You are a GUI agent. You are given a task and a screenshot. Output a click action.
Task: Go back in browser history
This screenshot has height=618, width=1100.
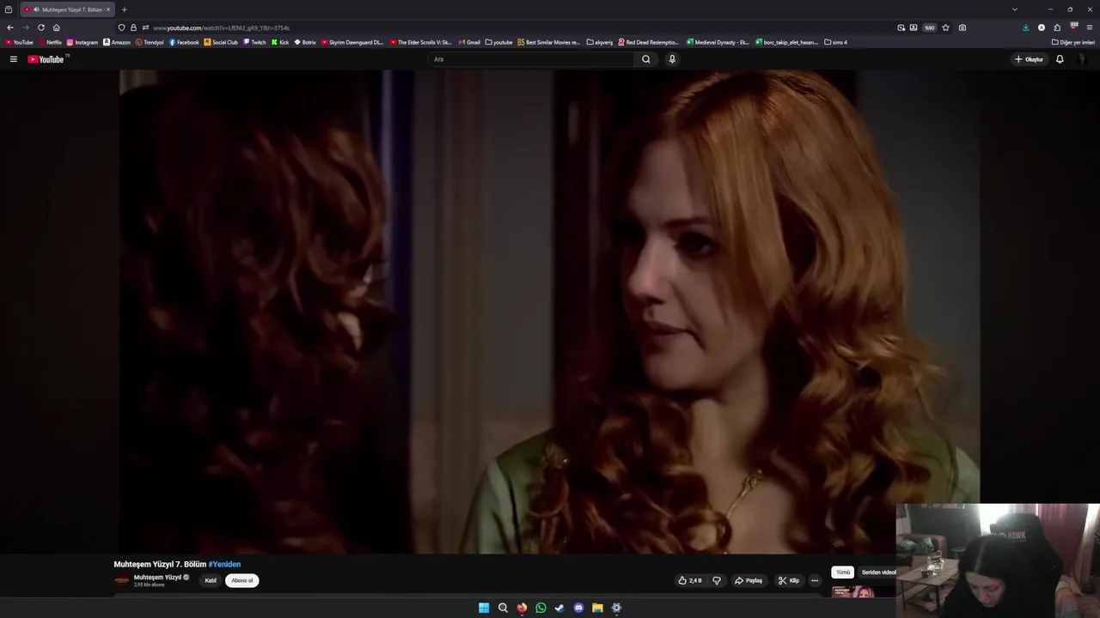point(10,27)
